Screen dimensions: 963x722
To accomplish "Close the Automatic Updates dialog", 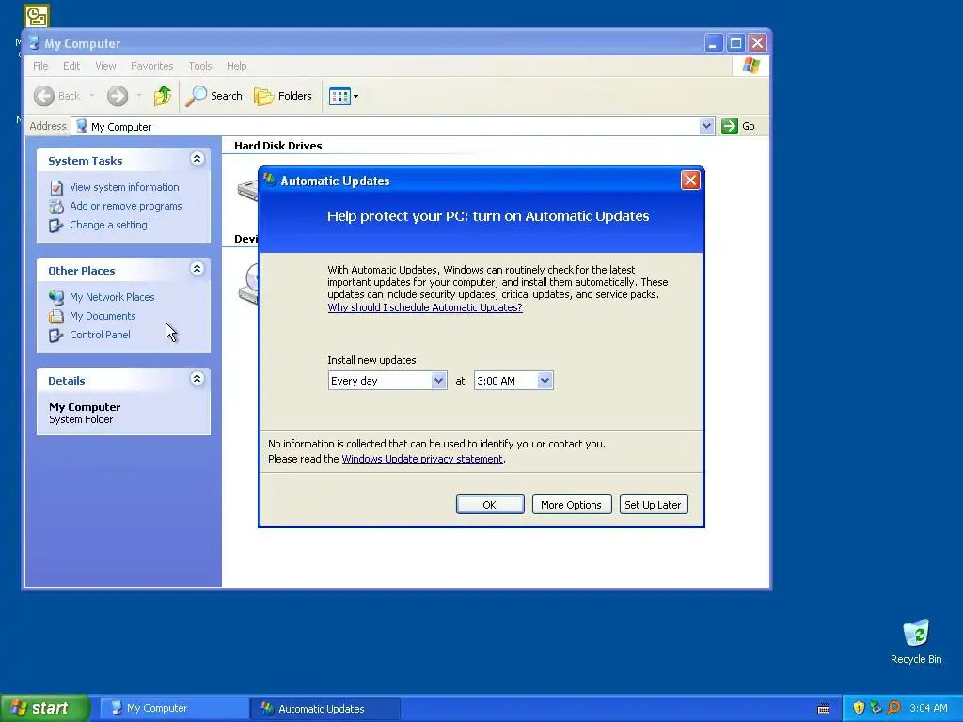I will [x=690, y=180].
